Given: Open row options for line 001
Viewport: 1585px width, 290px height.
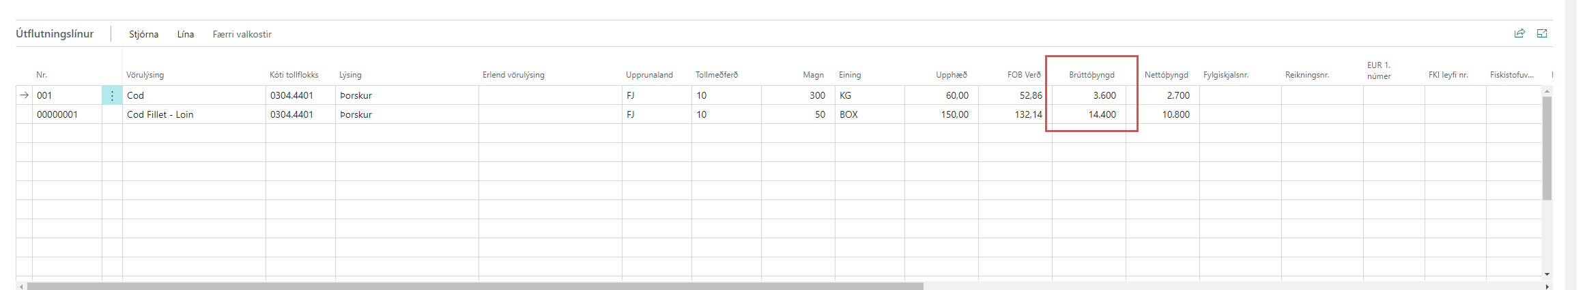Looking at the screenshot, I should (112, 96).
